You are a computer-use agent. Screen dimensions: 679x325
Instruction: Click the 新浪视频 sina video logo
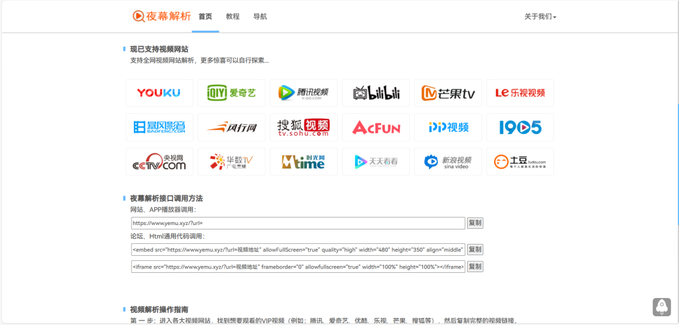[448, 162]
